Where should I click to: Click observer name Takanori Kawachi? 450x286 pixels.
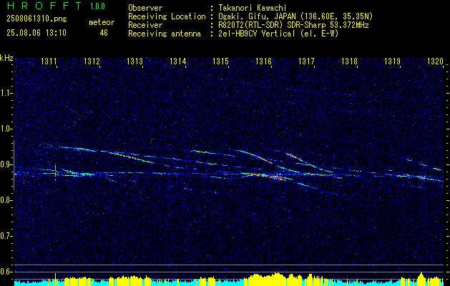(x=253, y=8)
